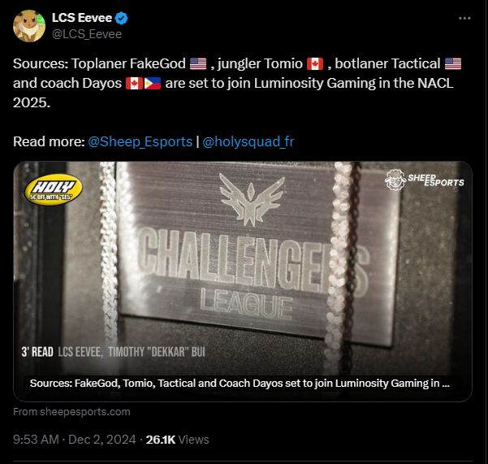Click the author line Timothy "Dekkar" Bui
Viewport: 488px width, 464px height.
(x=157, y=352)
